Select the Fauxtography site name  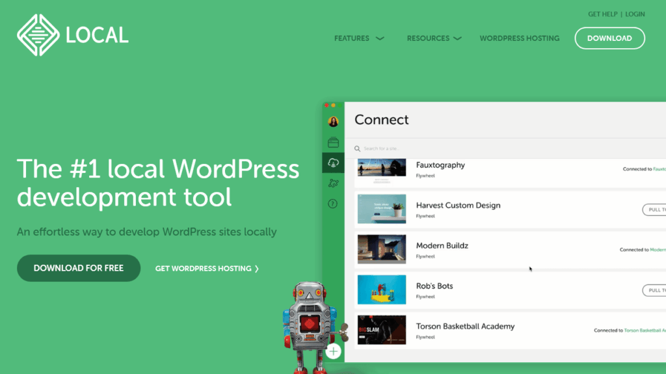440,165
